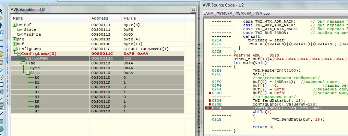Select the B5 bit row

pos(97,102)
